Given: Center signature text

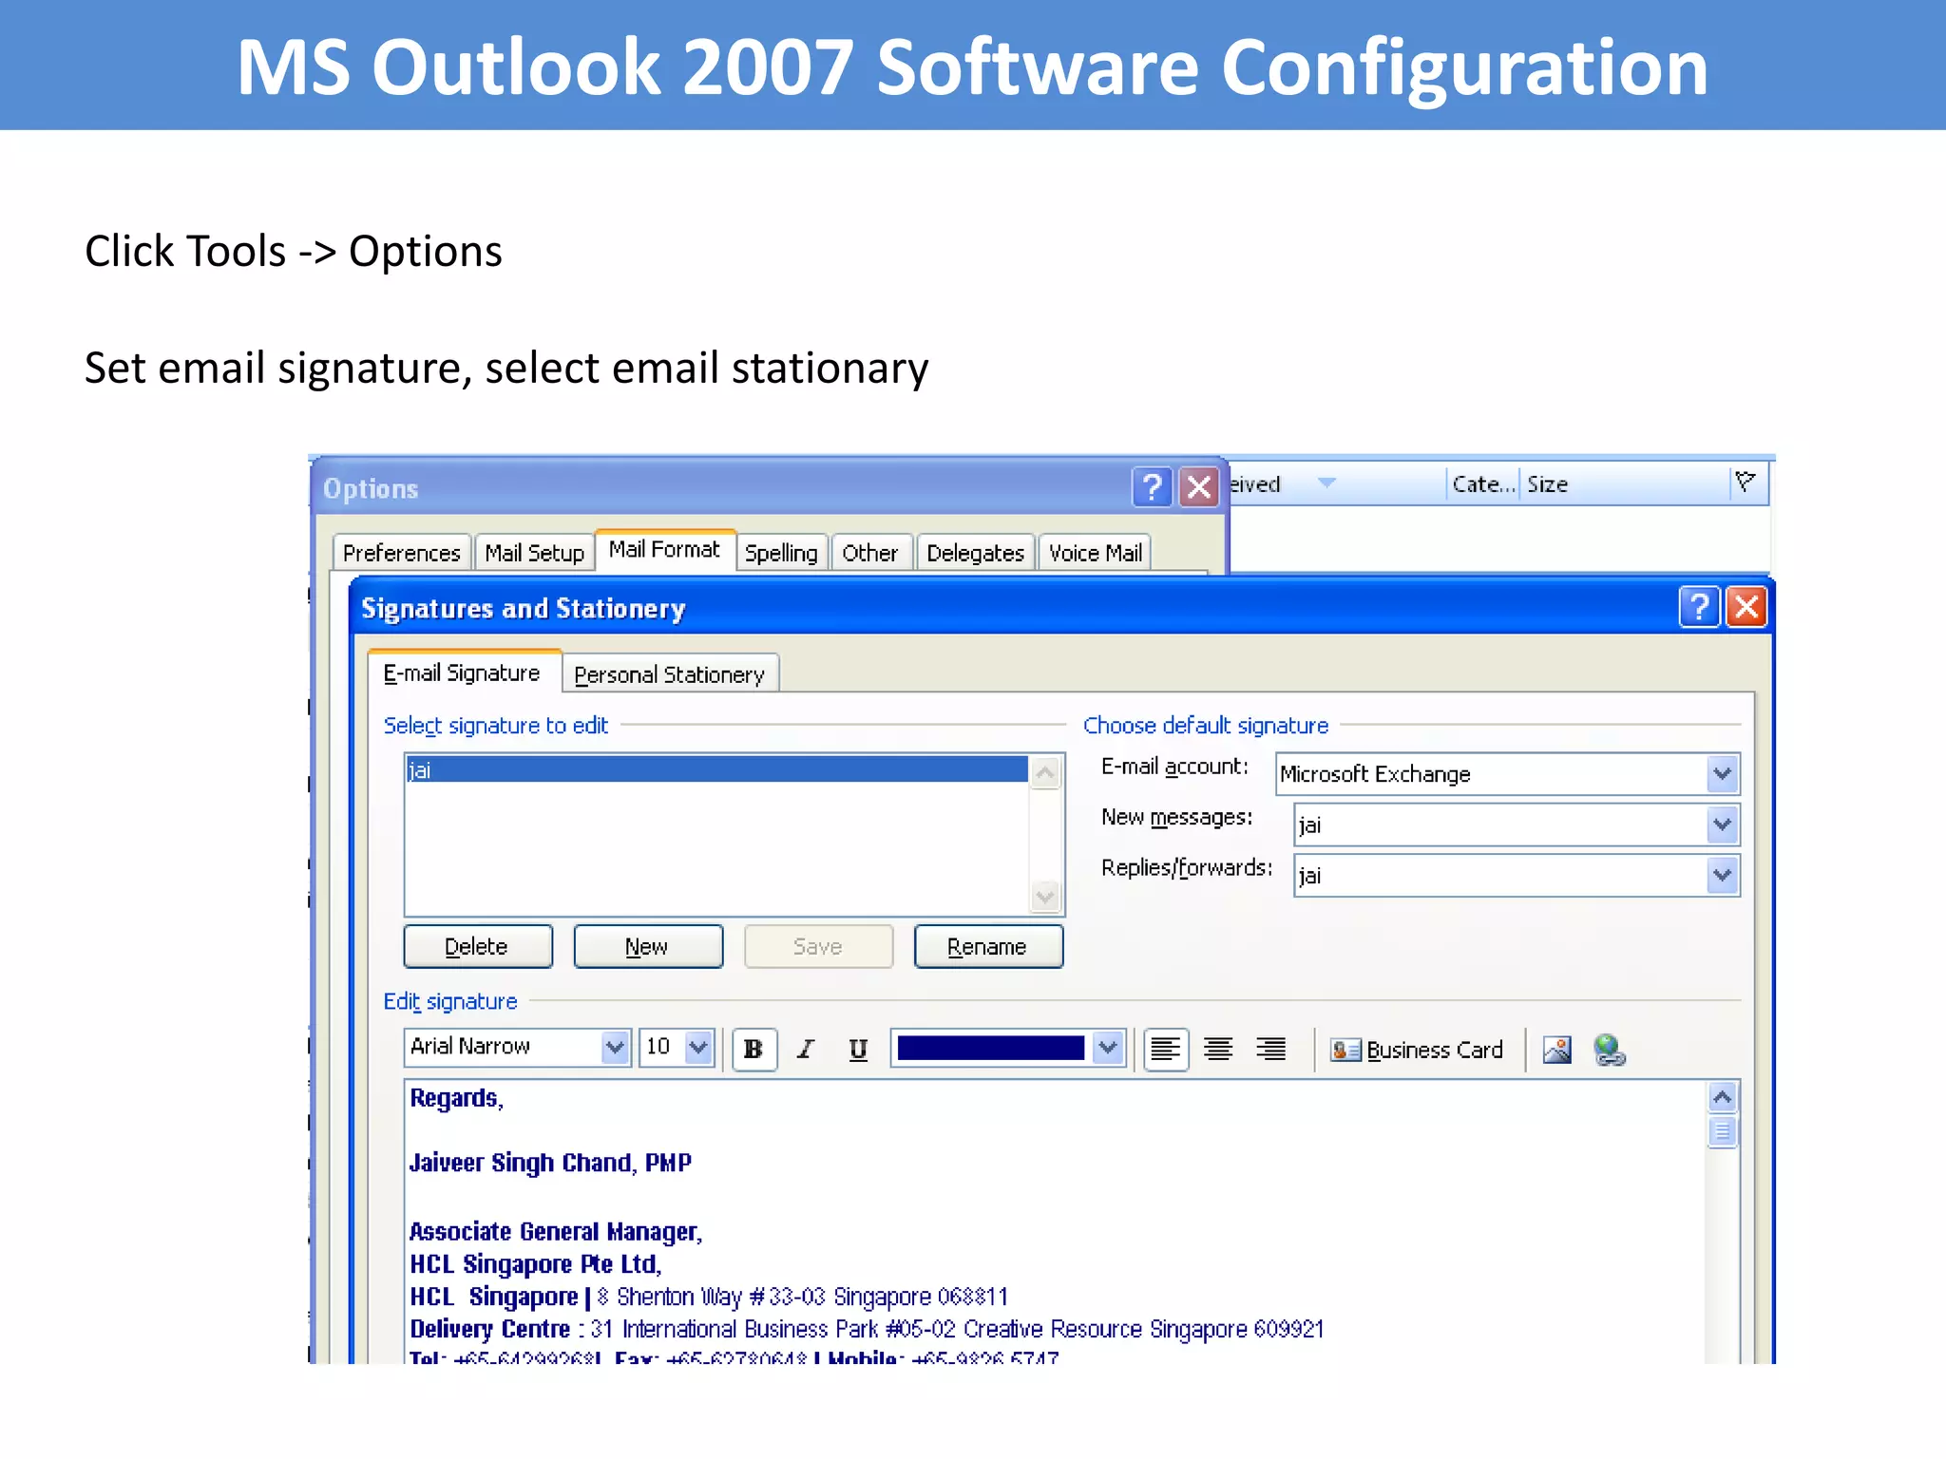Looking at the screenshot, I should click(1218, 1050).
